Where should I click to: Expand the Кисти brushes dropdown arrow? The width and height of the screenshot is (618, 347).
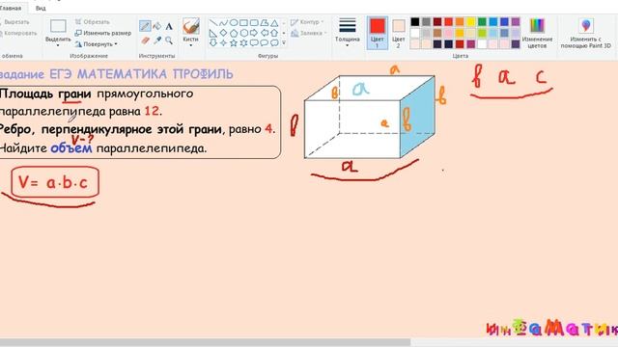pos(191,45)
